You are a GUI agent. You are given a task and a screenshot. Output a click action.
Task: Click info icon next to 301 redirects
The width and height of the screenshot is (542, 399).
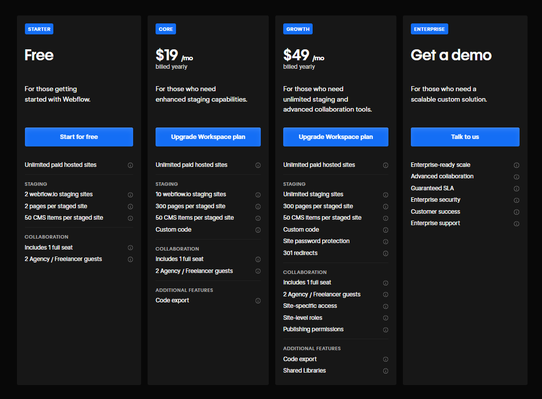pos(385,254)
